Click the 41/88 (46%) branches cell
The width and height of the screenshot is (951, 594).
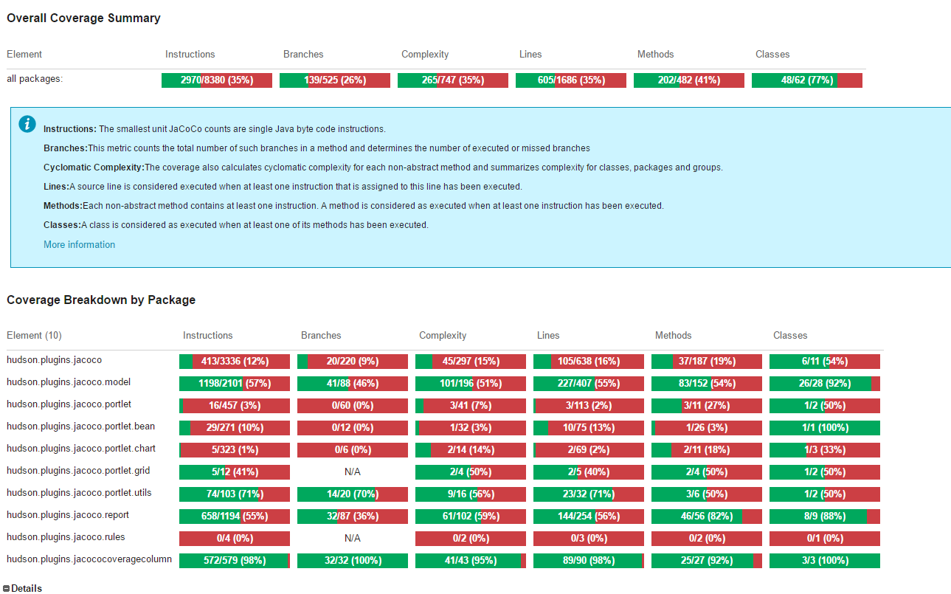point(353,384)
